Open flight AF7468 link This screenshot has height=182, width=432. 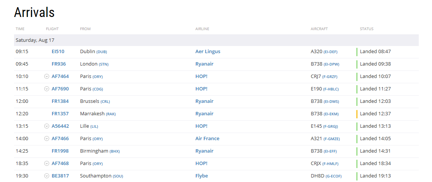61,163
